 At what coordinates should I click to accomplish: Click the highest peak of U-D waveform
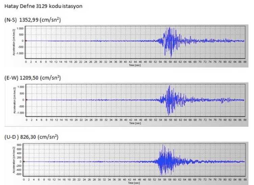[163, 145]
